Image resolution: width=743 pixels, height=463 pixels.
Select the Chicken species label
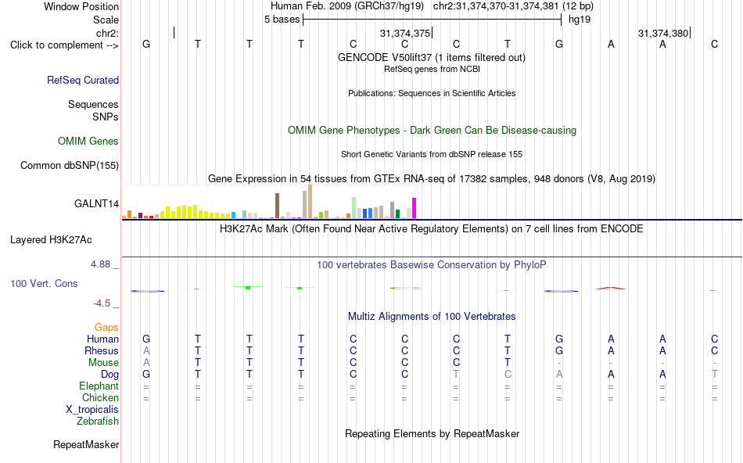(100, 397)
